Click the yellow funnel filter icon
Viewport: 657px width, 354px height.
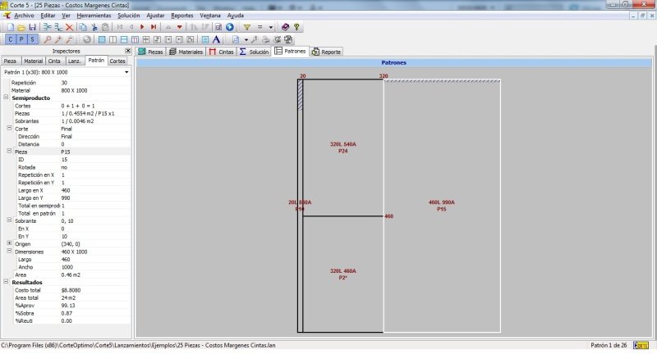click(x=246, y=27)
